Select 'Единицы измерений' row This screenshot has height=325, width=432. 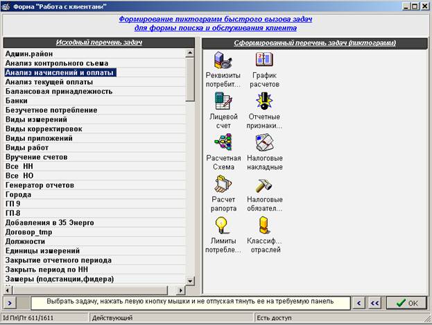[94, 251]
